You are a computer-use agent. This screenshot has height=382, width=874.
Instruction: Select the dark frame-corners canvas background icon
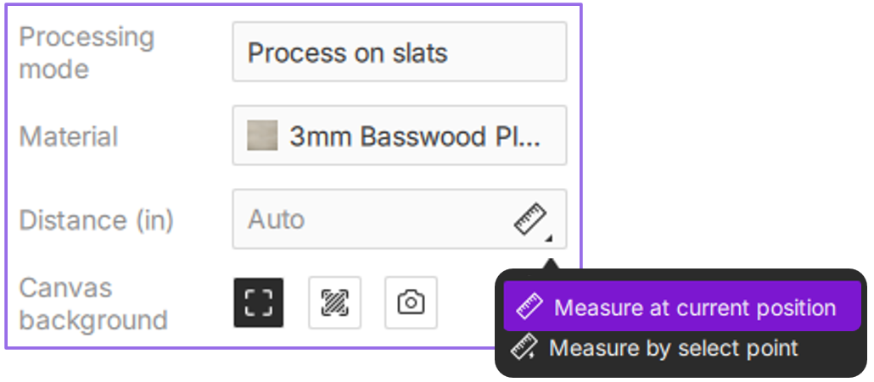(x=259, y=302)
